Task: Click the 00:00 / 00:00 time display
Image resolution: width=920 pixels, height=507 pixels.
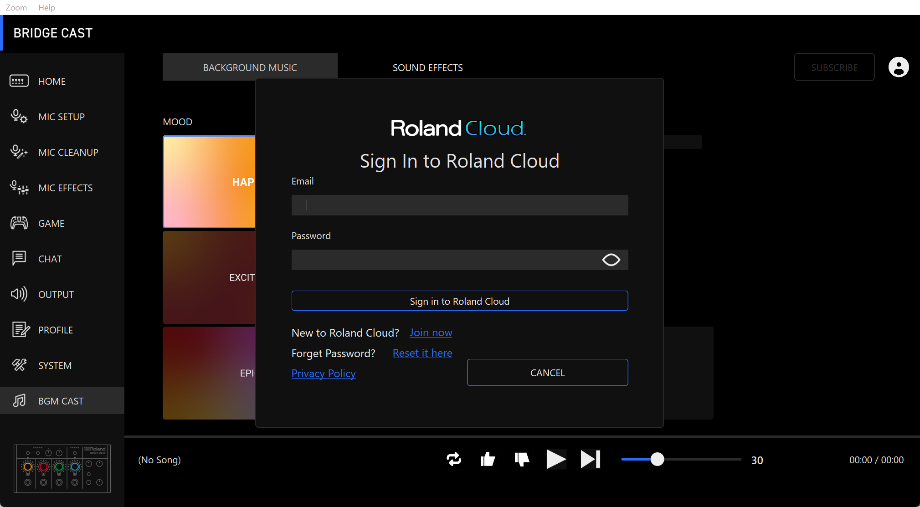Action: [876, 460]
